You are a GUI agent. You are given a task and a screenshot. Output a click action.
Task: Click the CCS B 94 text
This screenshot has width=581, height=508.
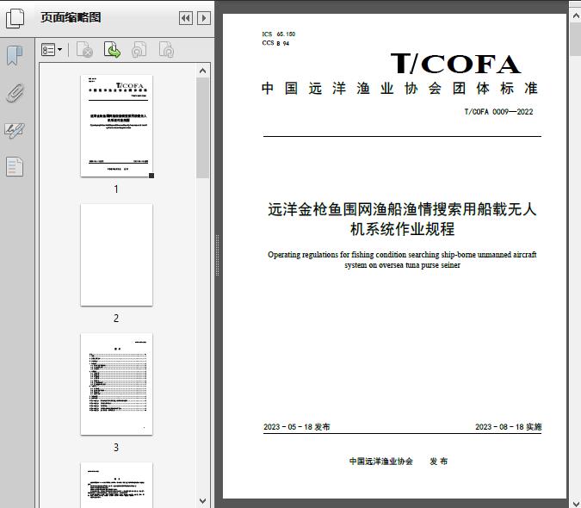tap(275, 43)
